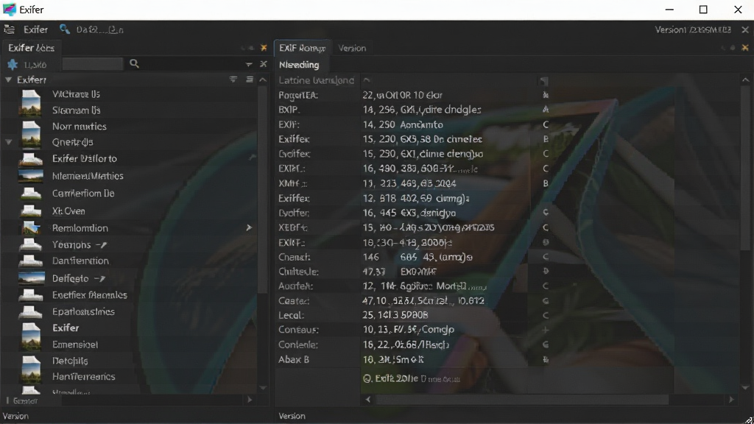Image resolution: width=754 pixels, height=424 pixels.
Task: Click the Chanch row value
Action: pyautogui.click(x=417, y=258)
